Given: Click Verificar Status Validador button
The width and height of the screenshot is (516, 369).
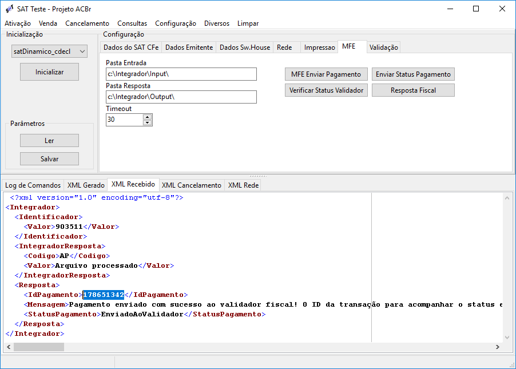Looking at the screenshot, I should click(326, 90).
